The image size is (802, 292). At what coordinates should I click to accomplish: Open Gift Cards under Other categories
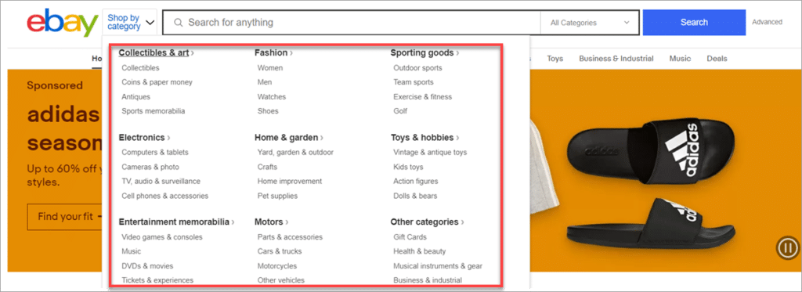(410, 237)
